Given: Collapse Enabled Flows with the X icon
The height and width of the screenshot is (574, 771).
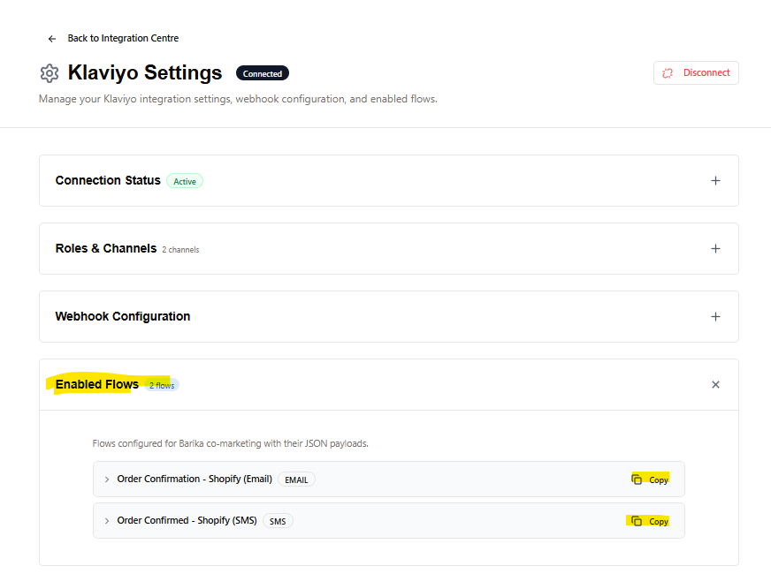Looking at the screenshot, I should pyautogui.click(x=715, y=384).
